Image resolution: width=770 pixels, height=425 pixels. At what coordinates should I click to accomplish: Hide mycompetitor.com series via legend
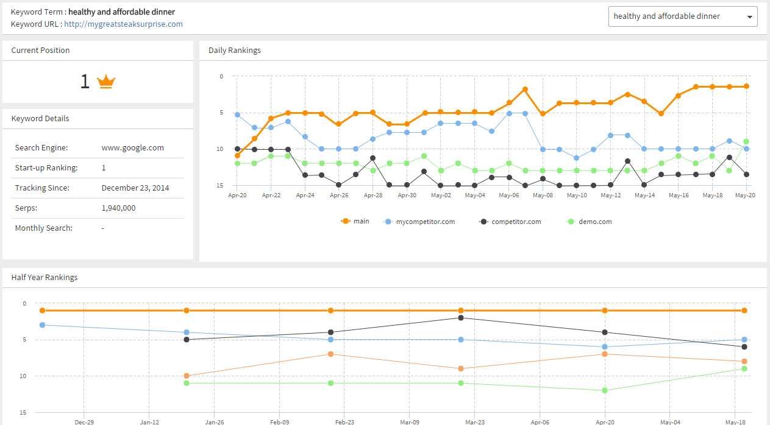click(419, 222)
